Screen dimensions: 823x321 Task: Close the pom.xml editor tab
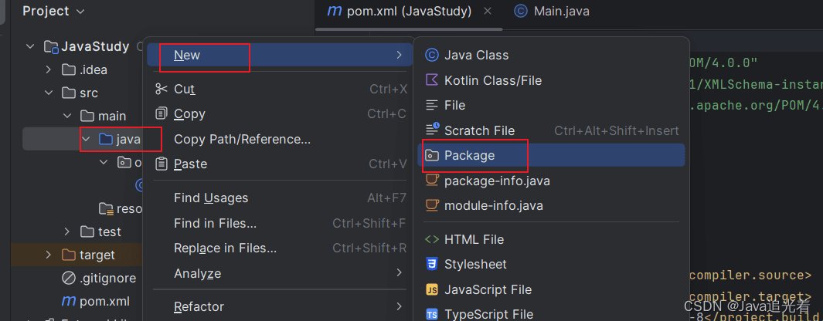[x=487, y=12]
